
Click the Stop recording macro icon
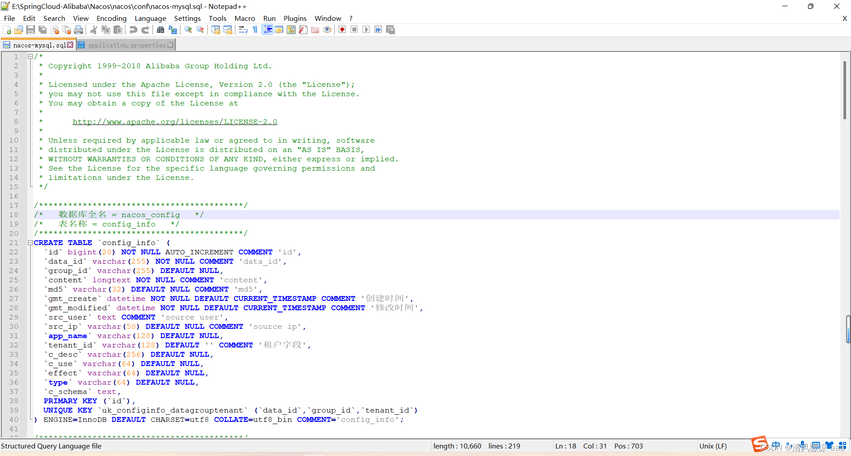[x=354, y=30]
